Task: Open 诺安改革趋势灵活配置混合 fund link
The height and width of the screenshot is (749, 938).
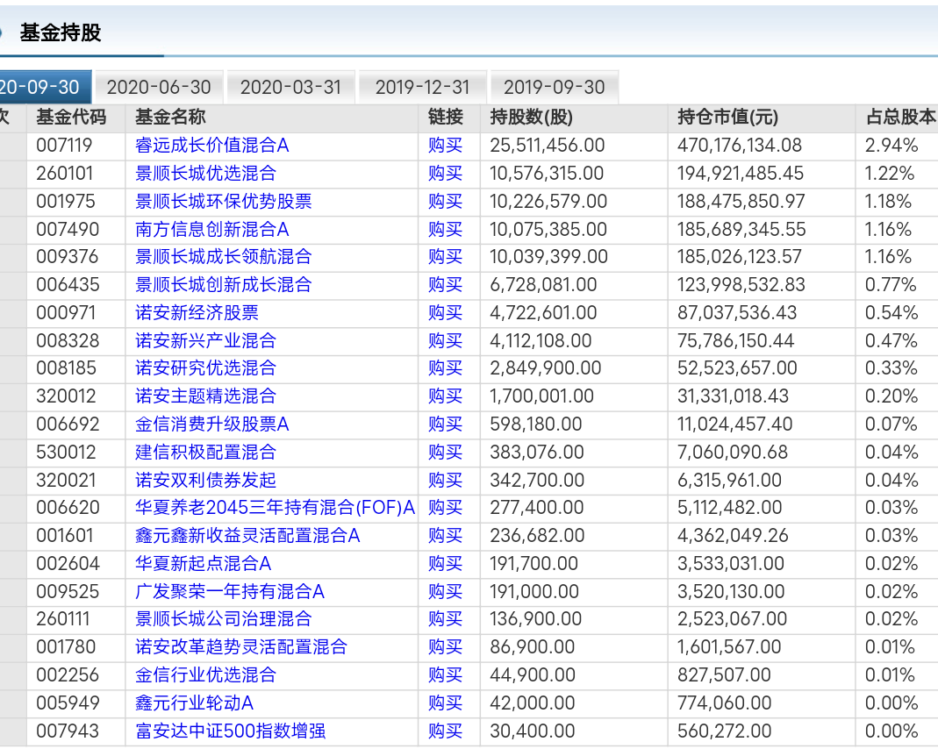Action: [241, 647]
